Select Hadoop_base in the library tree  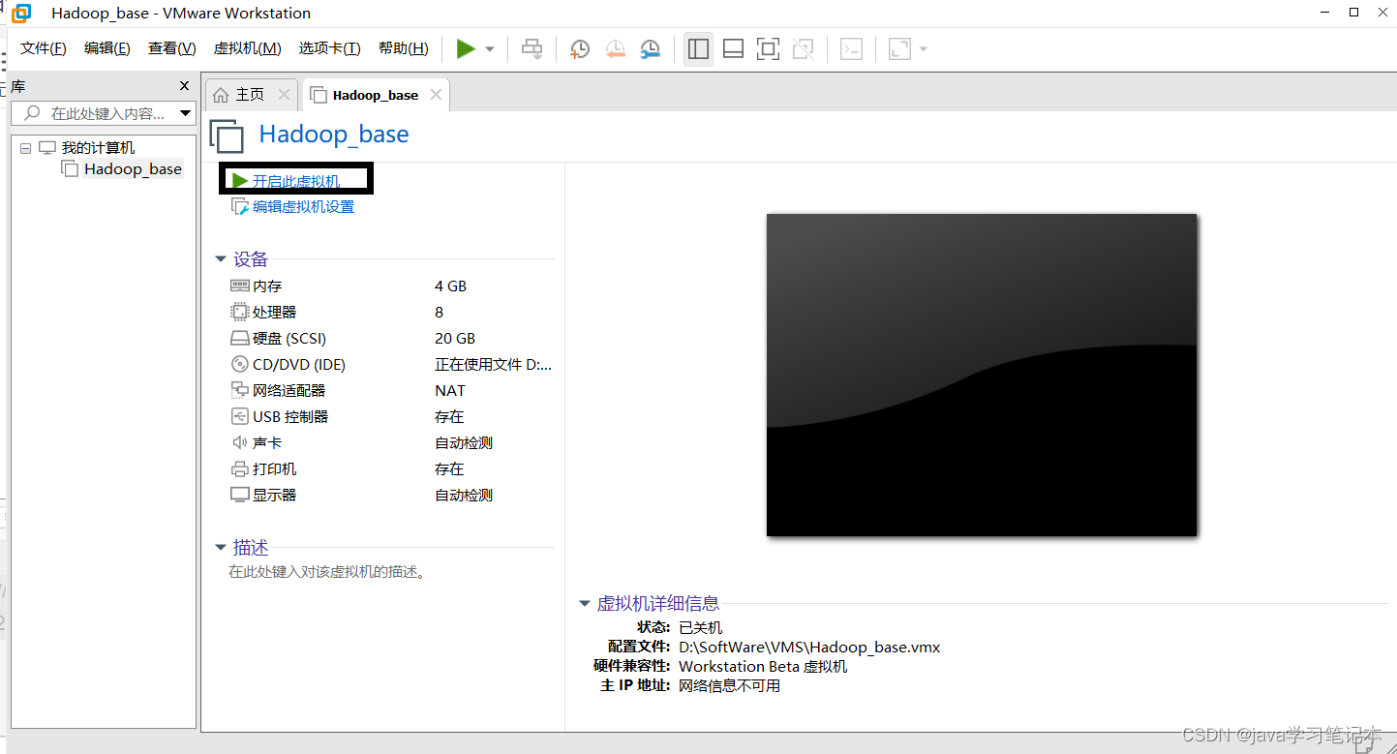[133, 168]
